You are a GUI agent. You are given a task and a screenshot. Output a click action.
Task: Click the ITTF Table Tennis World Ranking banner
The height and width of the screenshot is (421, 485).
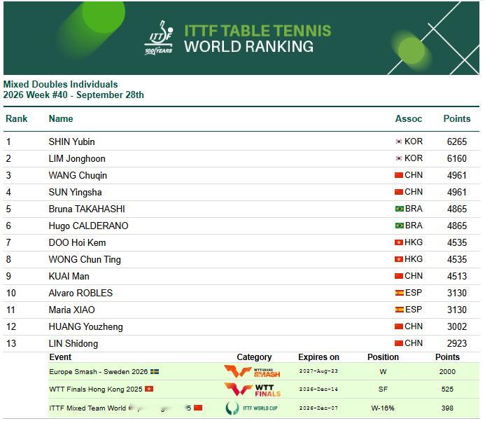pos(241,38)
